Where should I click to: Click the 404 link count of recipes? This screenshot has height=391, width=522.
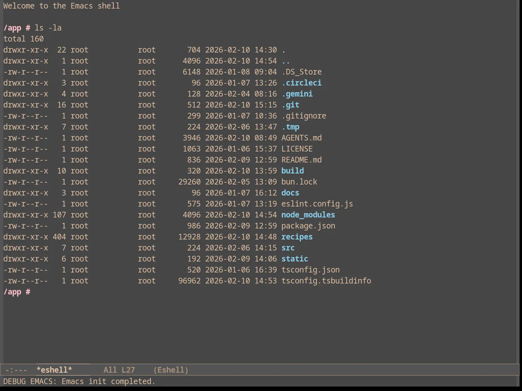click(59, 237)
